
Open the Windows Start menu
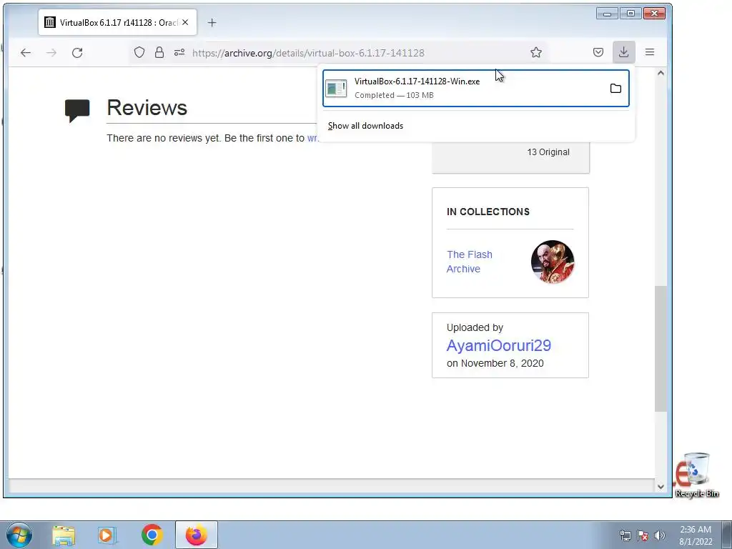(19, 535)
